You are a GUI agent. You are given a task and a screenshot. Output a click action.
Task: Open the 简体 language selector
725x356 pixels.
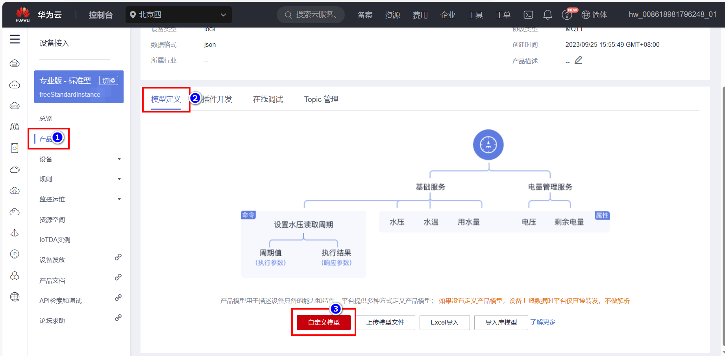(x=594, y=15)
